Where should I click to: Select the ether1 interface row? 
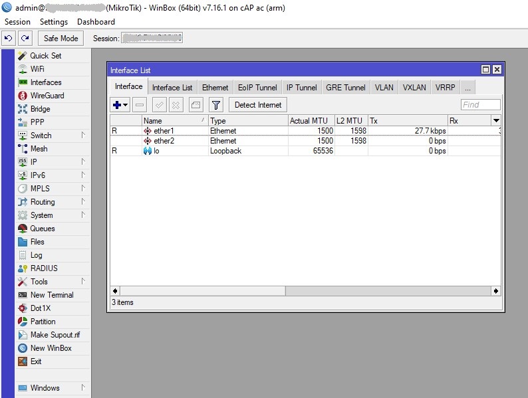[x=305, y=130]
